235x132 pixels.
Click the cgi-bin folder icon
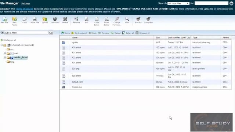click(x=64, y=43)
